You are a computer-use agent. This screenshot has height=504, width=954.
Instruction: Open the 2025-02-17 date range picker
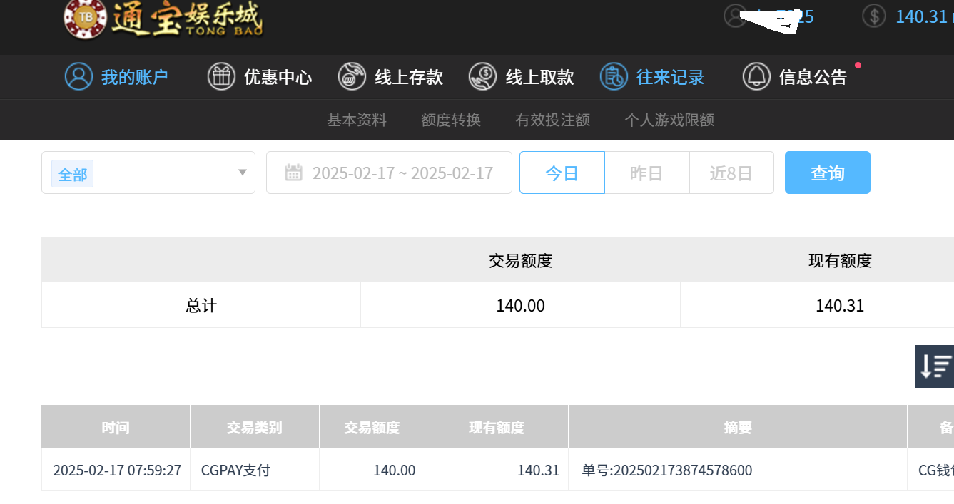click(402, 173)
